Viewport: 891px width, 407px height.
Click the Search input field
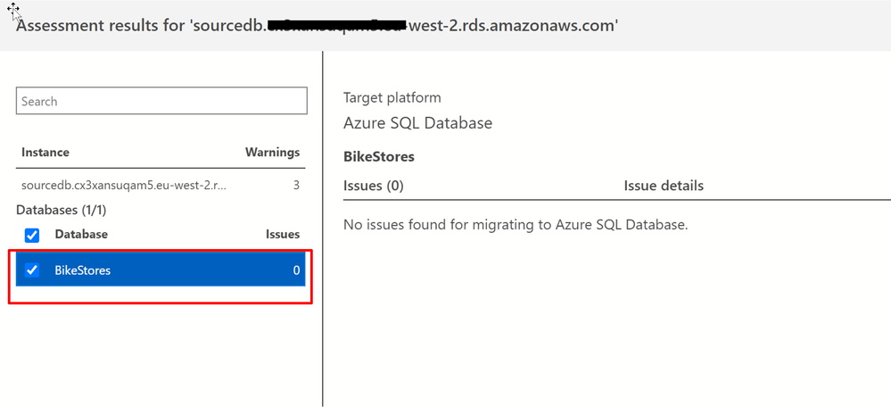[x=161, y=101]
